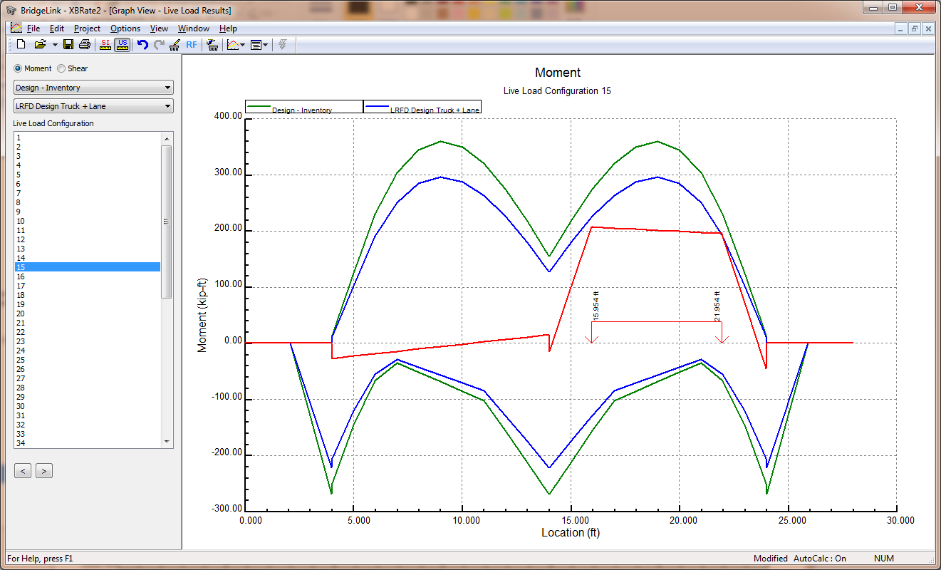
Task: Select the Moment radio button
Action: (x=18, y=68)
